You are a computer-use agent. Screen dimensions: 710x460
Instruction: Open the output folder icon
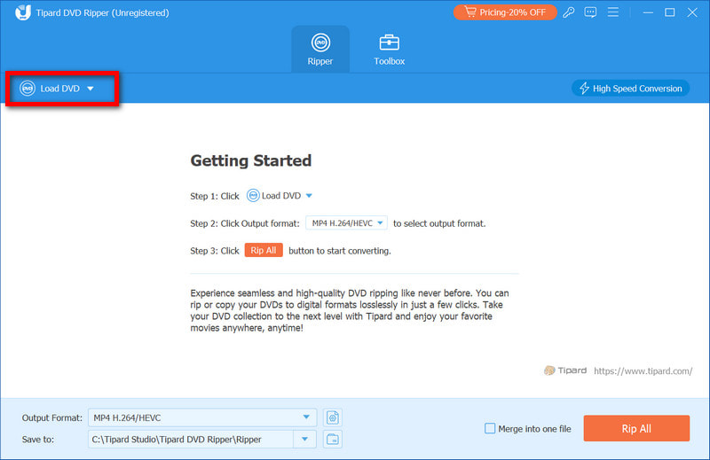332,440
